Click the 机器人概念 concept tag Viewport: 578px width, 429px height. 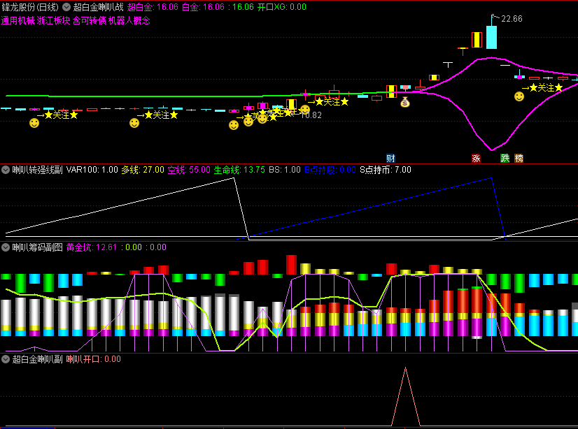tap(129, 20)
